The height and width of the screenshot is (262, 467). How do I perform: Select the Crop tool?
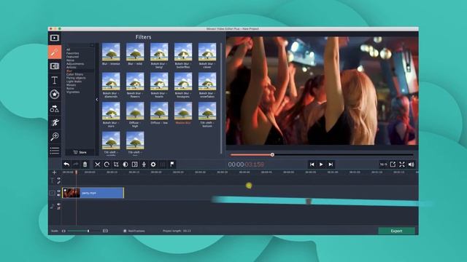point(116,164)
